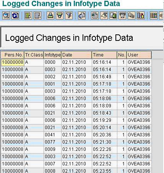Click the Sort ascending icon
Screen dimensions: 164x173
coord(50,16)
